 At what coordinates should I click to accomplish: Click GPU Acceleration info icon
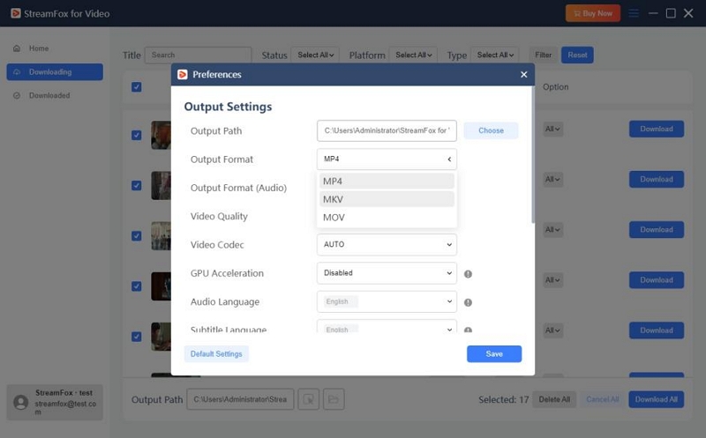(x=469, y=274)
